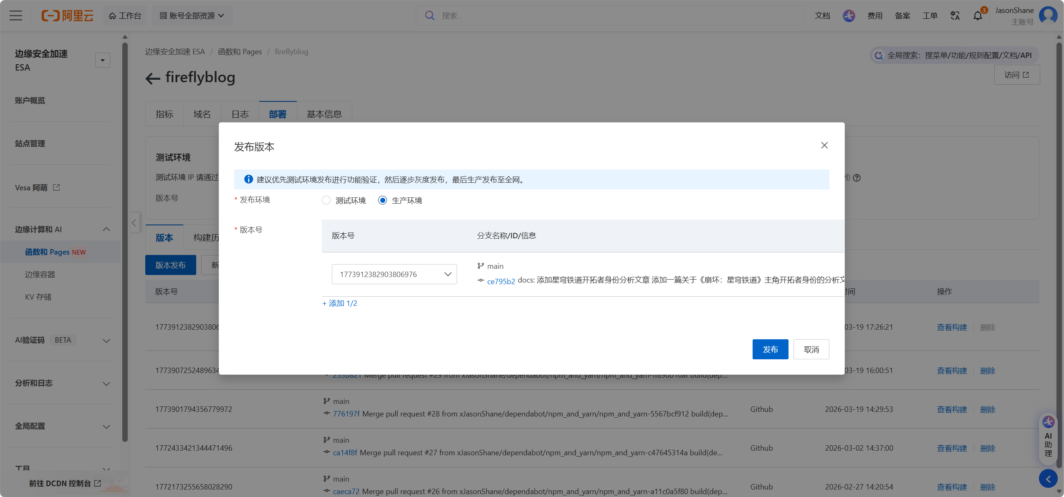Select the 测试环境 radio option
The width and height of the screenshot is (1064, 497).
[326, 200]
